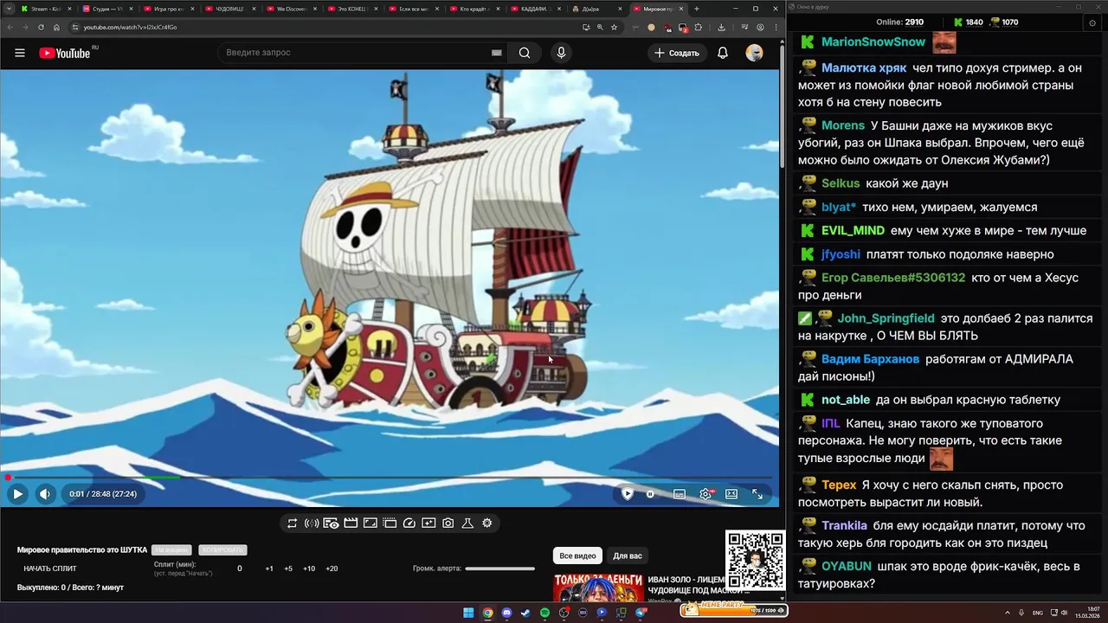Take a screenshot with the camera icon
The width and height of the screenshot is (1108, 623).
(x=448, y=523)
